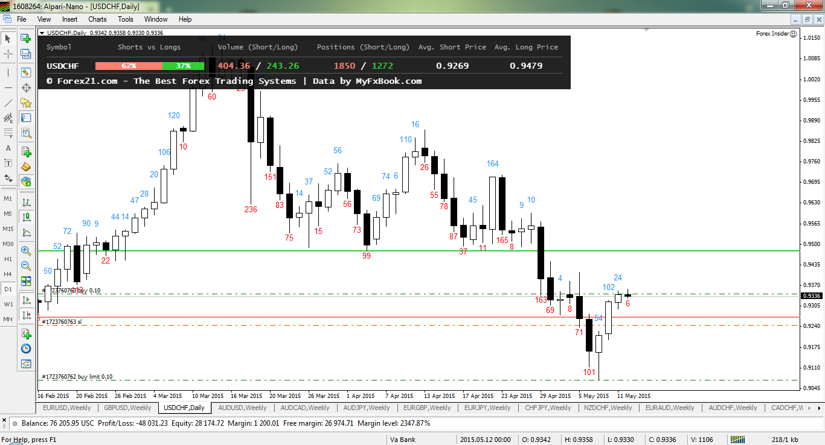The height and width of the screenshot is (445, 825).
Task: Switch to NZDCHF,Weekly chart tab
Action: pyautogui.click(x=608, y=408)
